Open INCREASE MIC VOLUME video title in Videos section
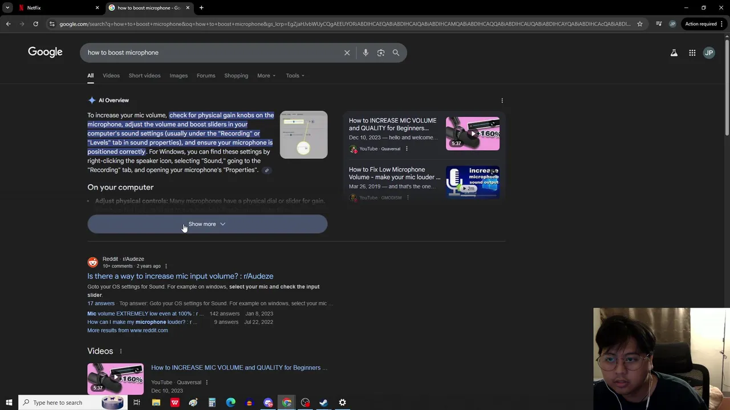The height and width of the screenshot is (410, 730). click(x=239, y=368)
